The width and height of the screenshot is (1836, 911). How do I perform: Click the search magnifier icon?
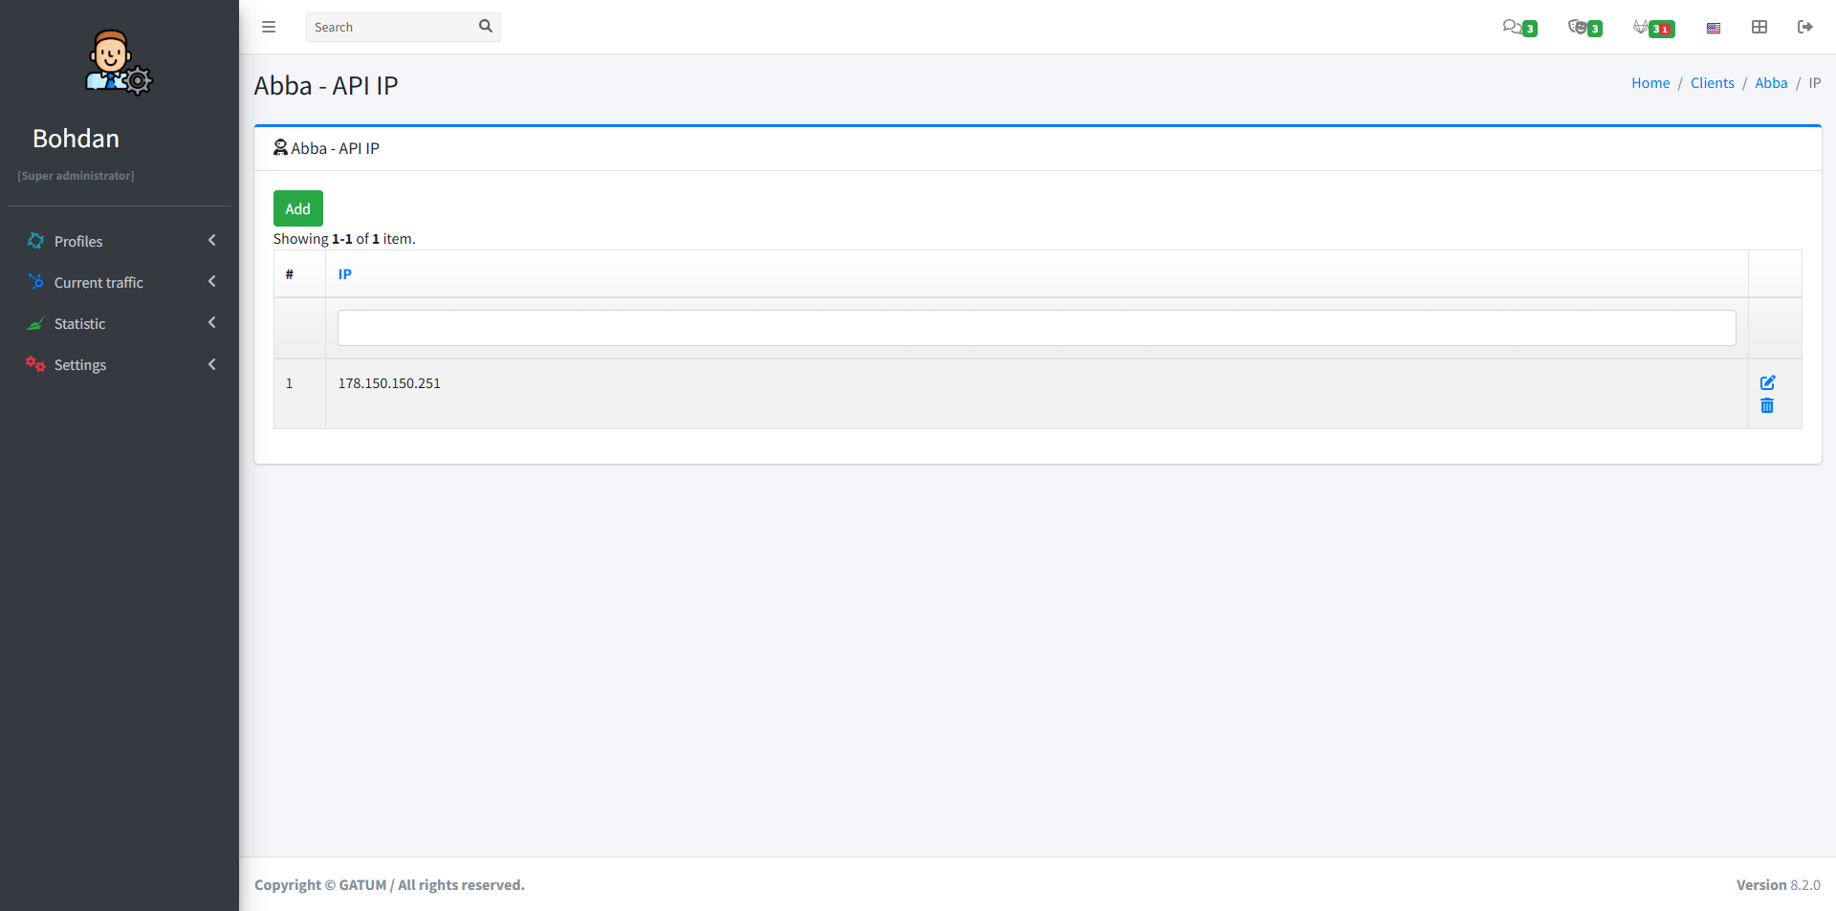486,26
